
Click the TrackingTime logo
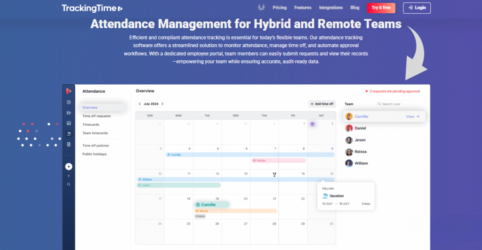(92, 8)
